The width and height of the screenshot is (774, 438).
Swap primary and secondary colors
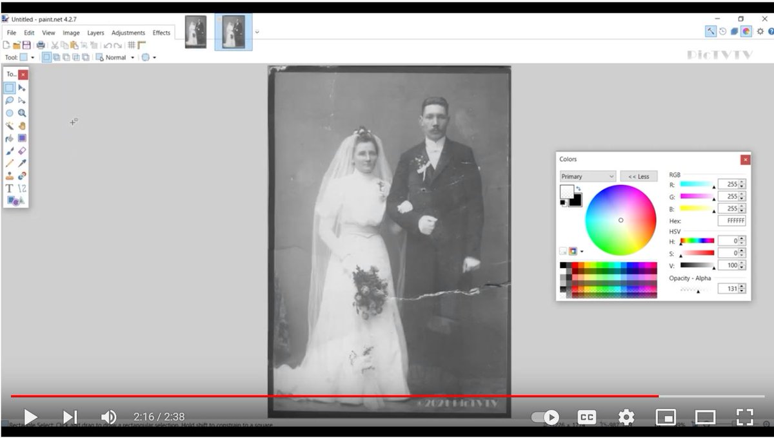click(579, 189)
